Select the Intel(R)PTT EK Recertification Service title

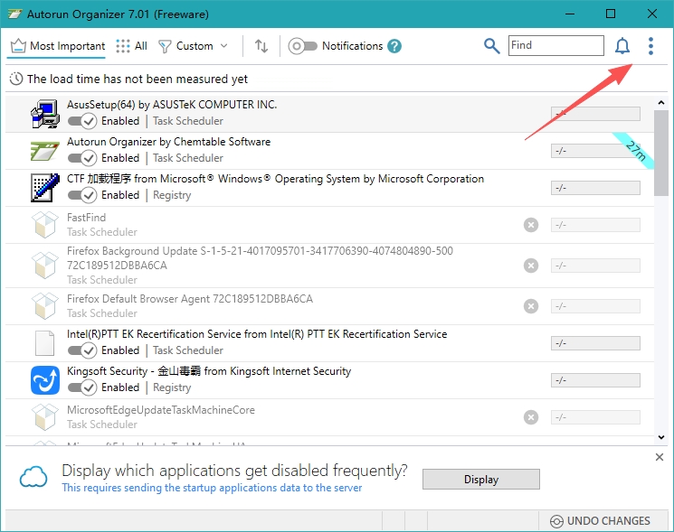[x=257, y=334]
